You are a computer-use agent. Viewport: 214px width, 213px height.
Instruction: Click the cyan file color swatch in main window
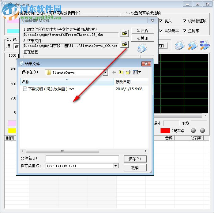tap(13, 31)
